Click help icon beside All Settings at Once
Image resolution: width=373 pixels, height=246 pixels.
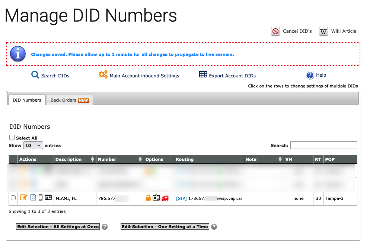[105, 227]
